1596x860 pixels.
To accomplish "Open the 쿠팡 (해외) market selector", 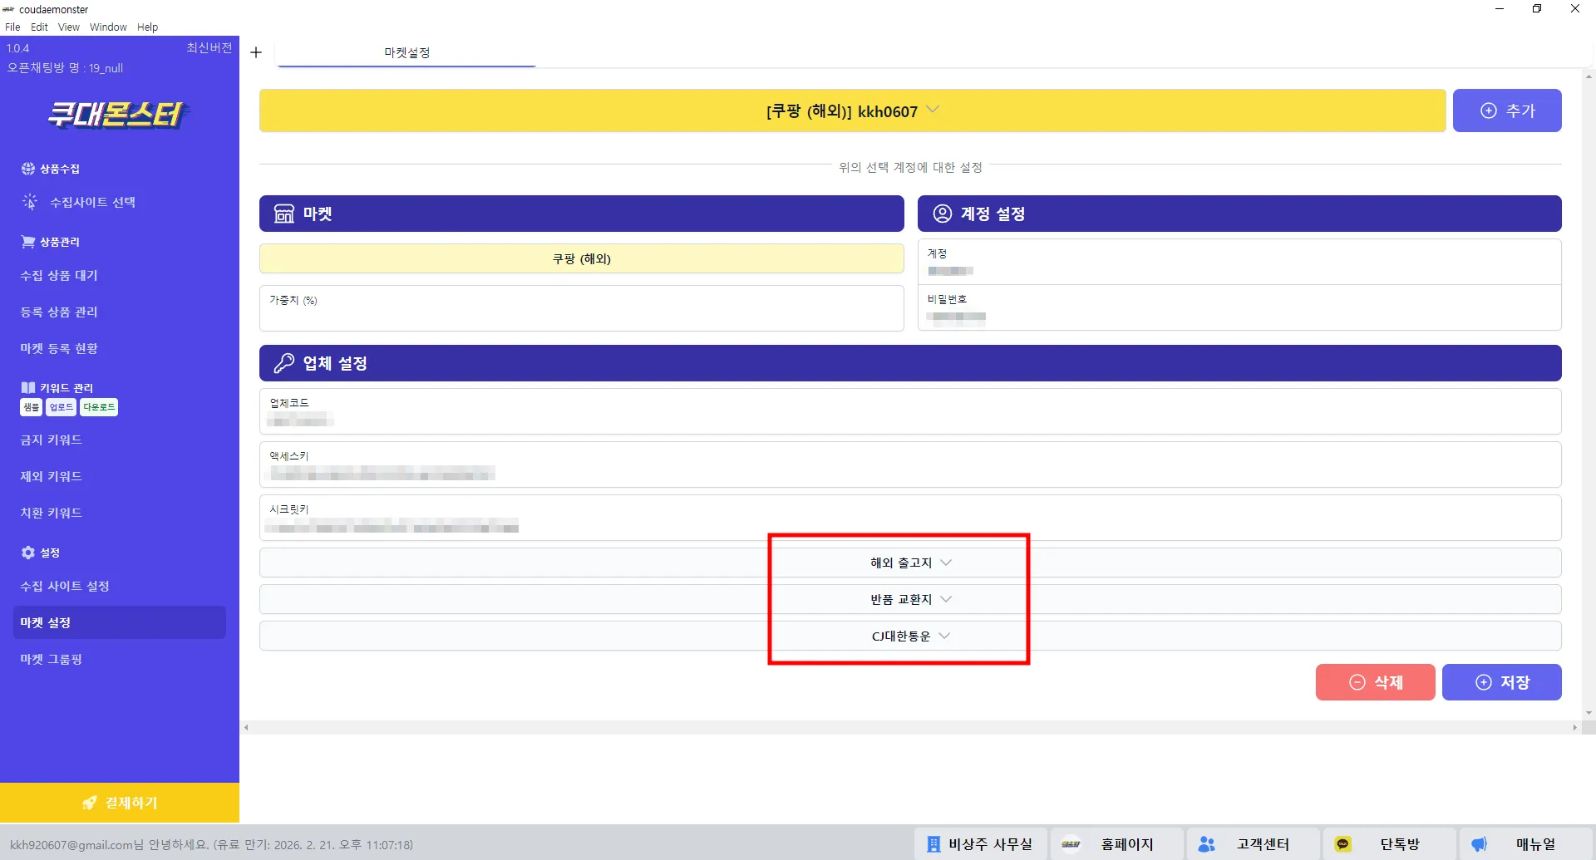I will tap(582, 258).
